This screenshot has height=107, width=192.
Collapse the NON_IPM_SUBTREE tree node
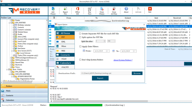tap(9, 74)
